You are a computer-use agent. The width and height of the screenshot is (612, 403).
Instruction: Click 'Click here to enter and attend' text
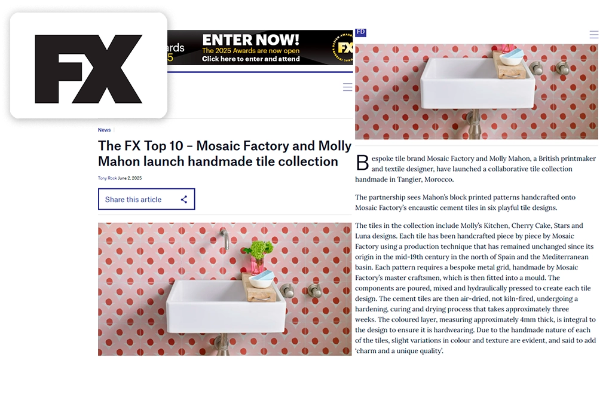[x=251, y=59]
